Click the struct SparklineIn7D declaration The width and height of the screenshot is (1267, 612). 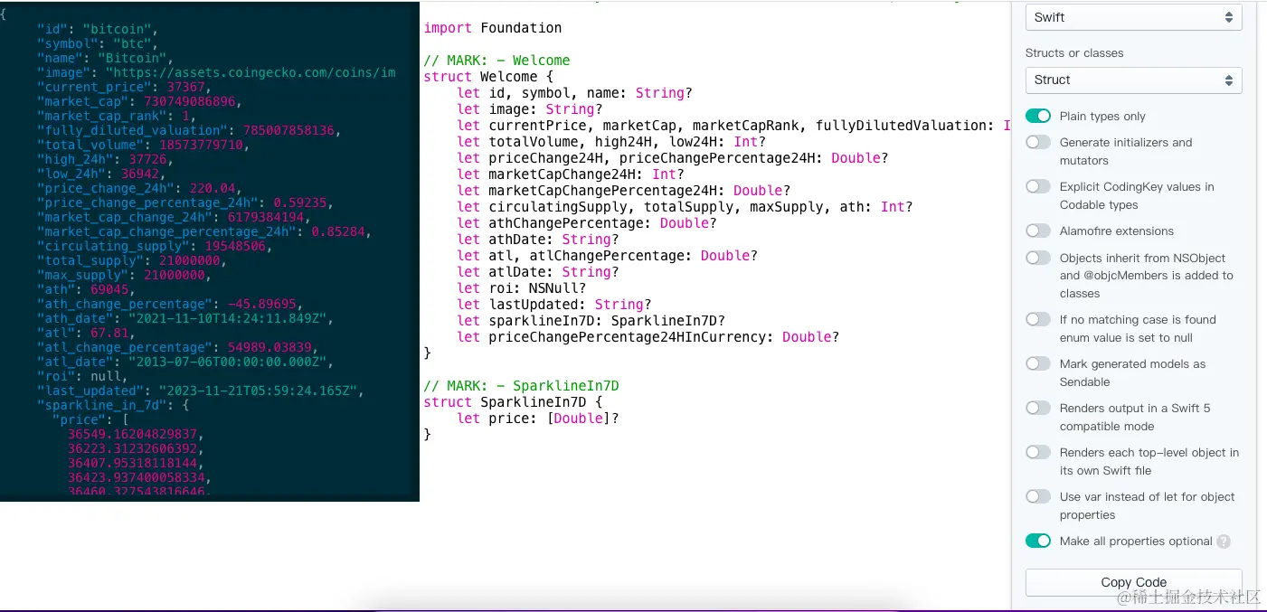(x=513, y=402)
